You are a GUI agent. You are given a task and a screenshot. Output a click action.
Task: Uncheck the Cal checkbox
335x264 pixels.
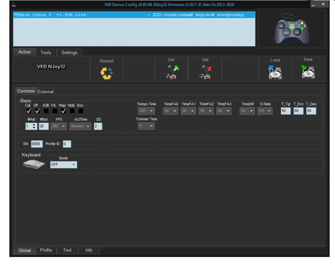point(29,111)
